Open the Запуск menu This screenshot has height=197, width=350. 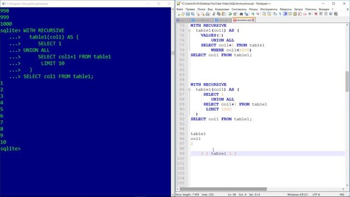click(299, 9)
